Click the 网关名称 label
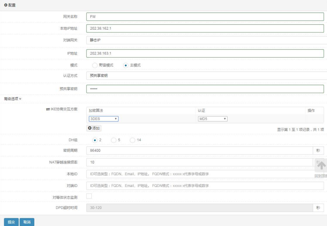The image size is (327, 226). click(70, 17)
